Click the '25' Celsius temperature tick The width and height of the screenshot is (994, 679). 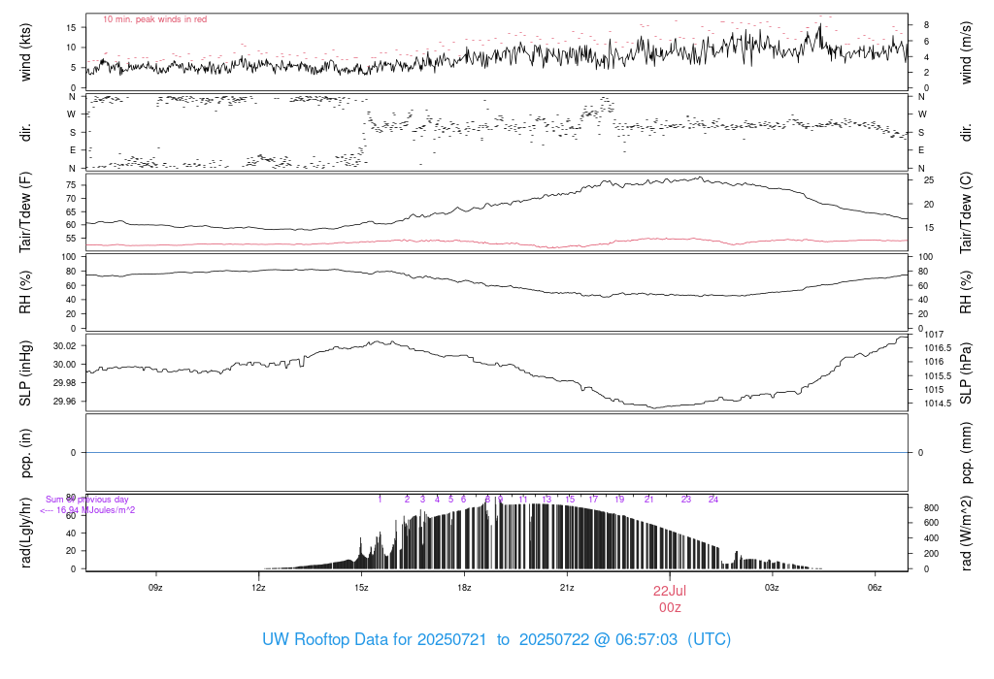pos(929,180)
